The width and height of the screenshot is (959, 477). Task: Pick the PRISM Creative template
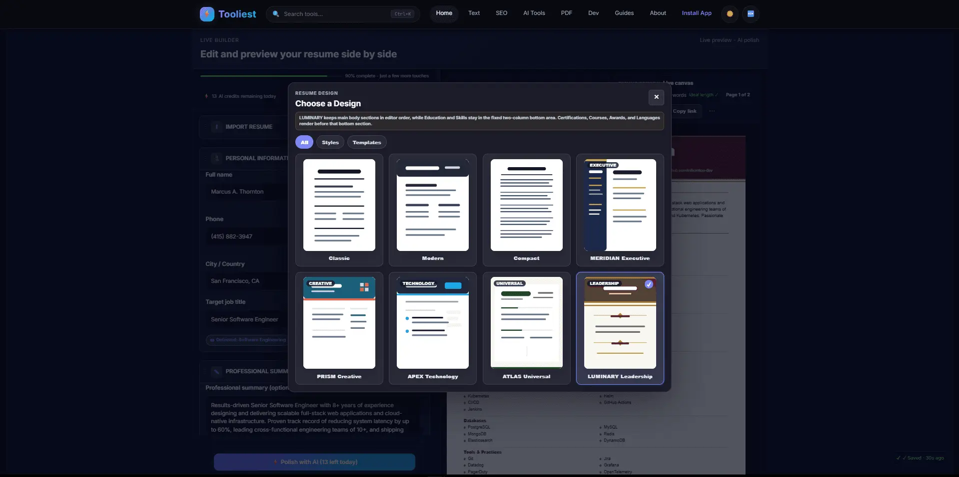pos(339,328)
